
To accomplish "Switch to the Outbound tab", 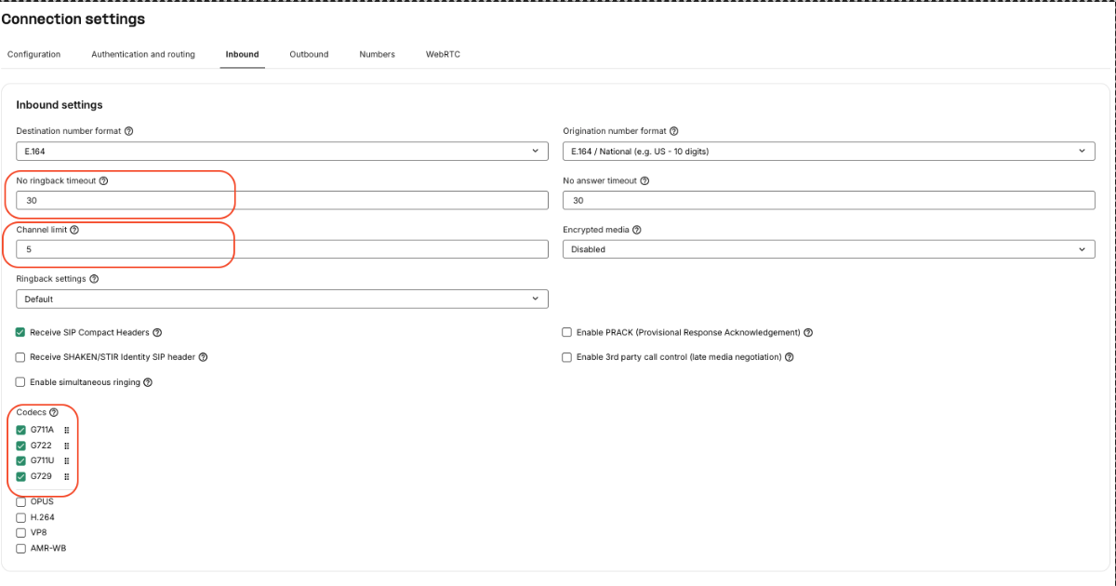I will pyautogui.click(x=309, y=54).
